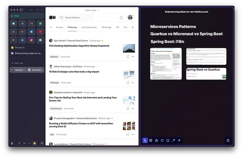Bookmark the Stable Diffusion Cluster article

coord(128,134)
